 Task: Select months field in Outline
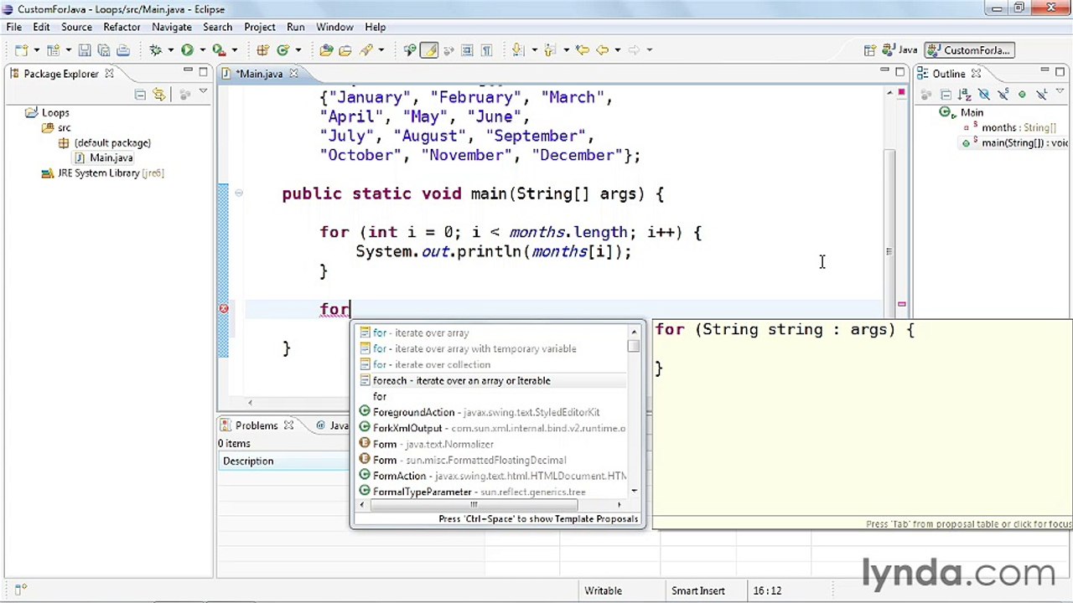1009,127
